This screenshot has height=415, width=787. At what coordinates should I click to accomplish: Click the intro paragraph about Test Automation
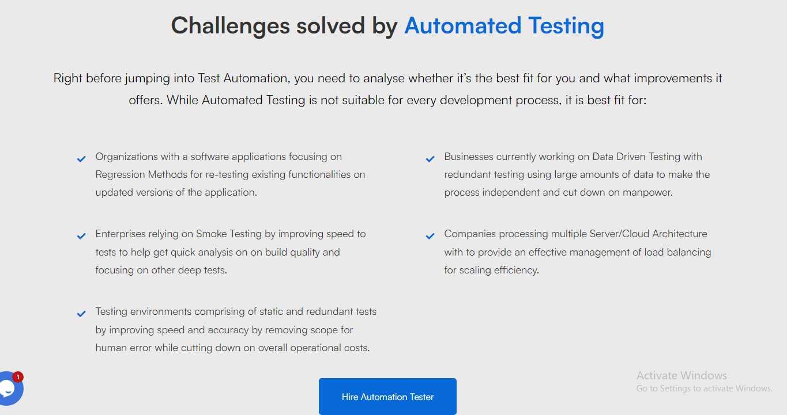coord(388,89)
